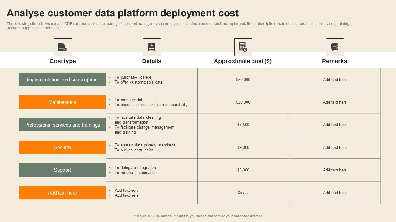This screenshot has height=222, width=396.
Task: Click the green Support label
Action: [x=62, y=170]
